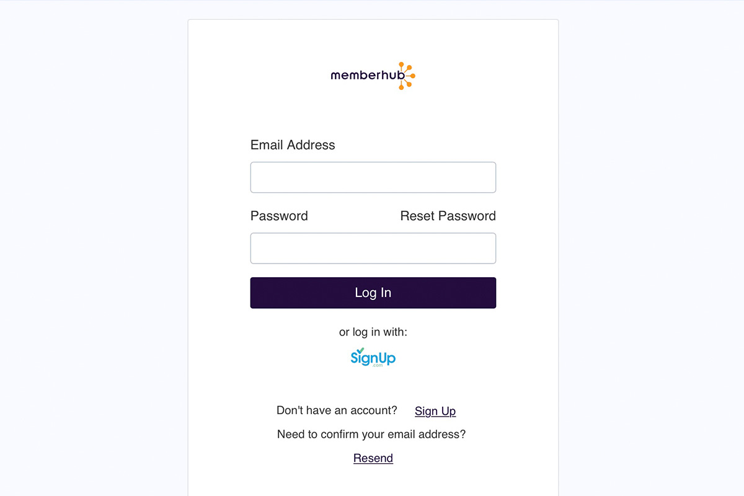Click "Need to confirm your email address?" text
744x496 pixels.
pyautogui.click(x=371, y=434)
